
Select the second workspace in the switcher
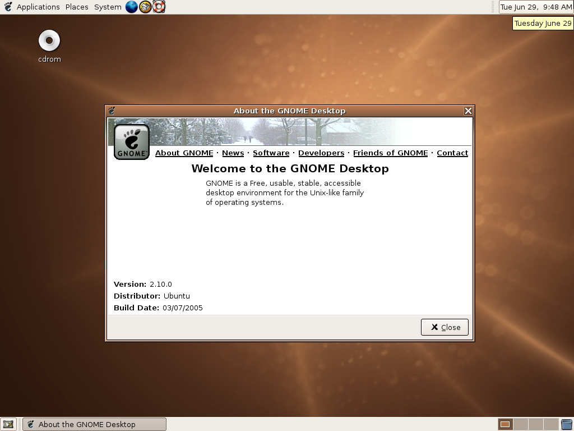(x=520, y=424)
